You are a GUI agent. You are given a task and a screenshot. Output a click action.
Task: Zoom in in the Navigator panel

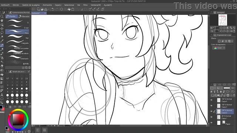pyautogui.click(x=224, y=28)
